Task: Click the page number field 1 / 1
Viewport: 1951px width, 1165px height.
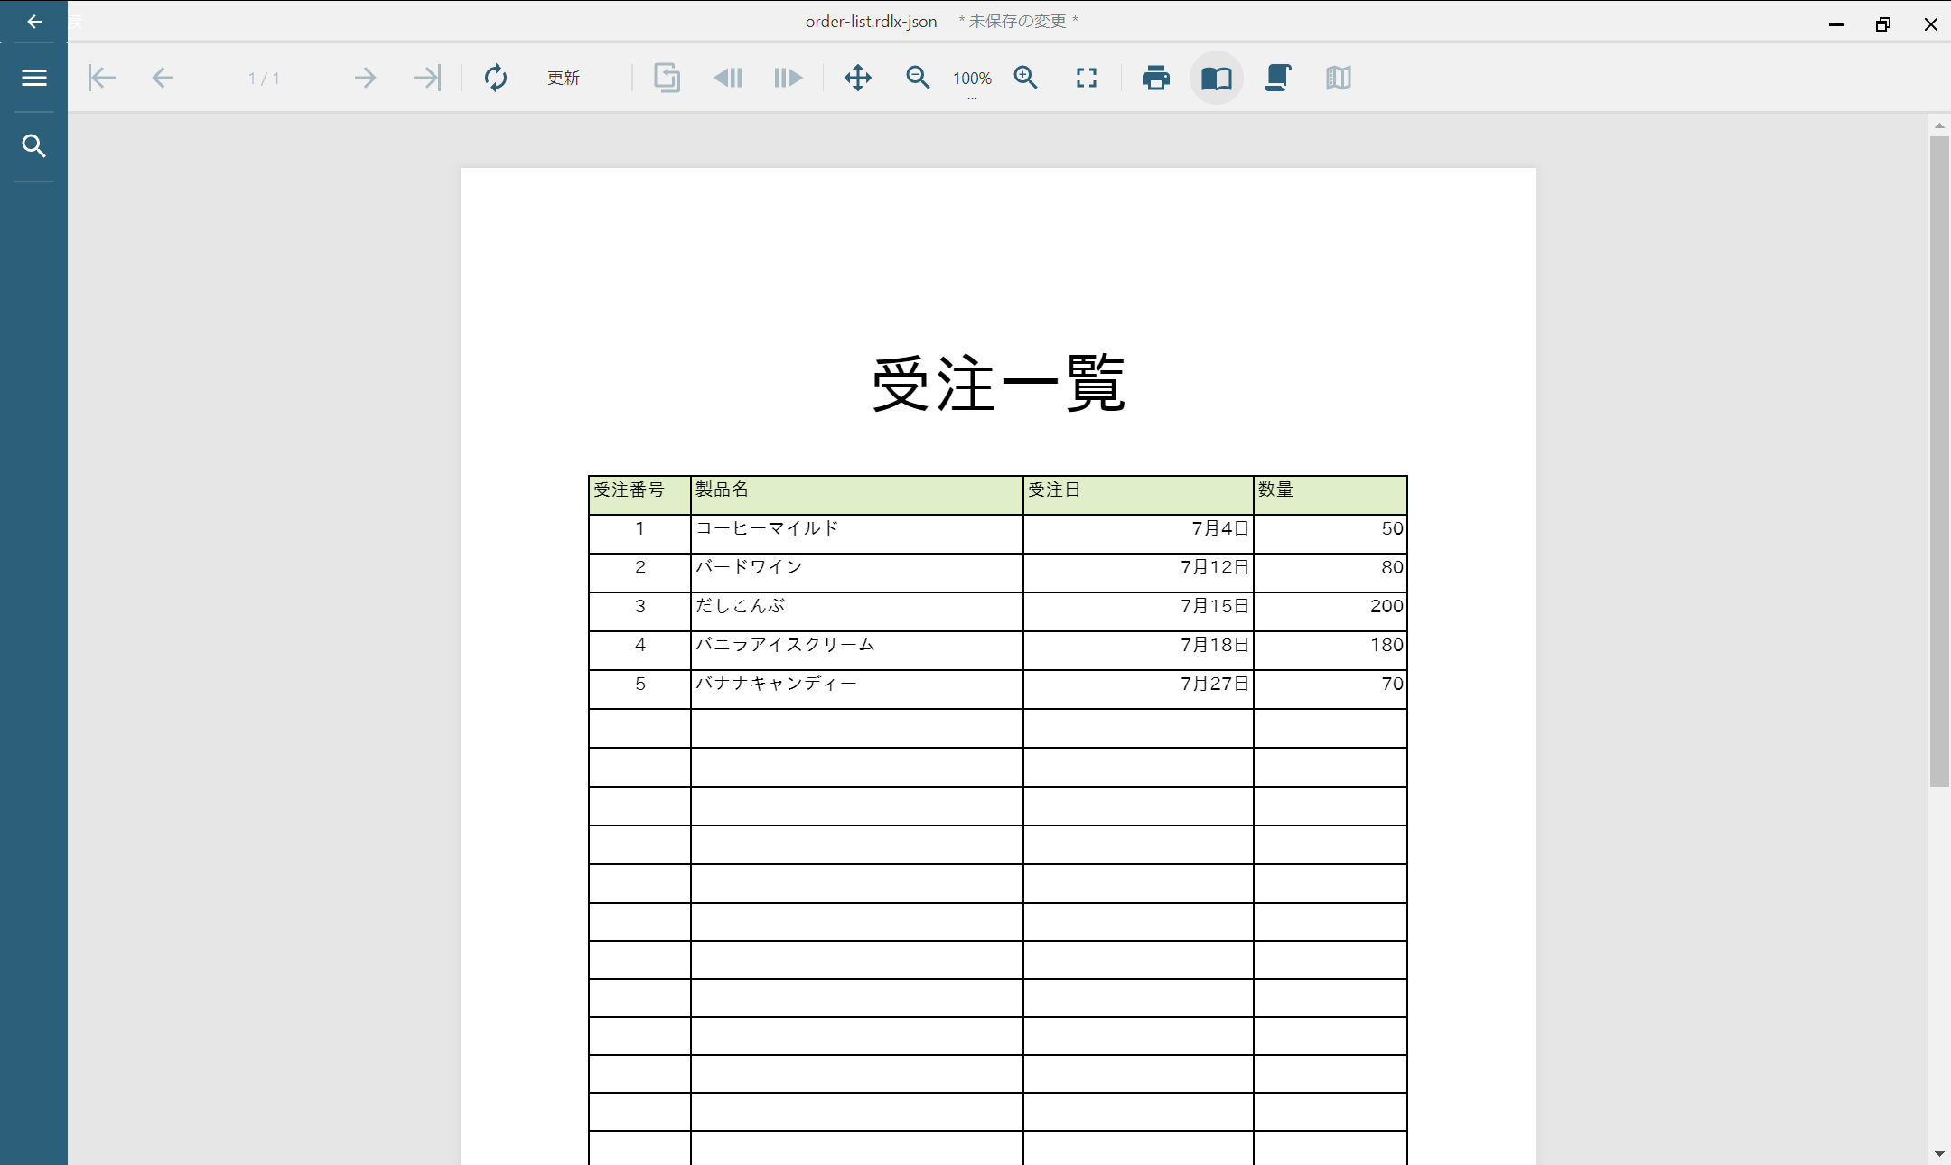Action: pos(264,79)
